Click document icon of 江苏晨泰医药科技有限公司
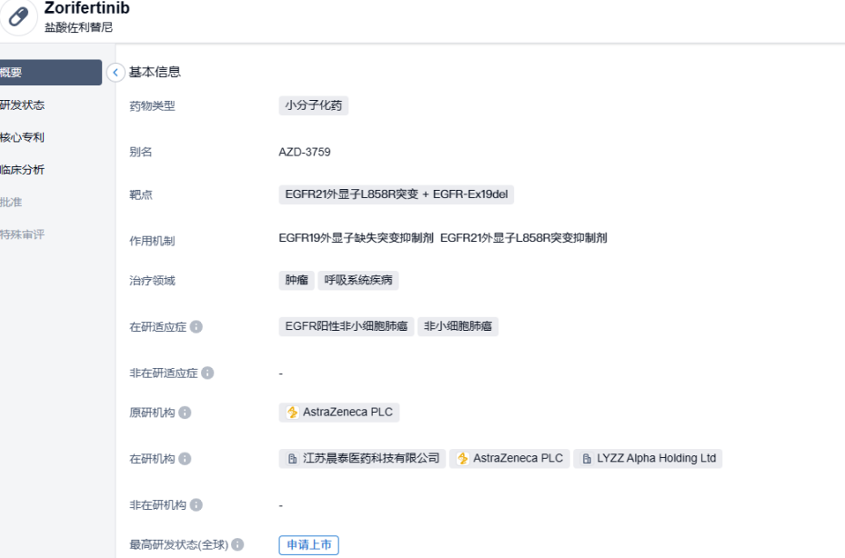Screen dimensions: 845x558 (292, 459)
